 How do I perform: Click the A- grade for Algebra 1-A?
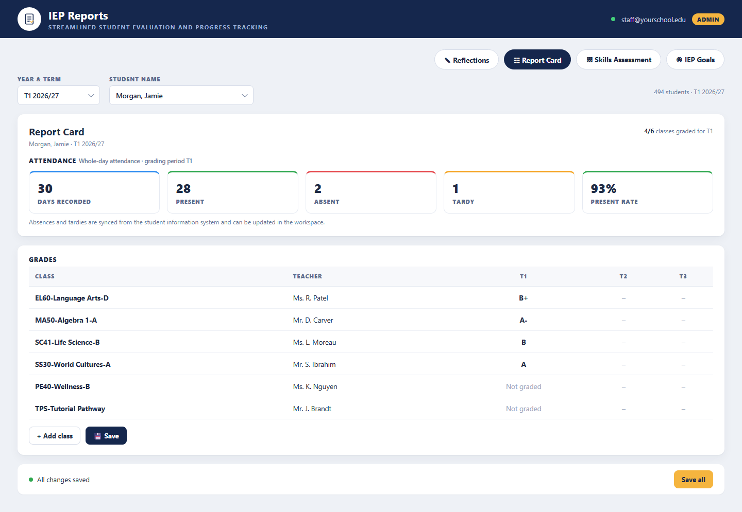524,320
